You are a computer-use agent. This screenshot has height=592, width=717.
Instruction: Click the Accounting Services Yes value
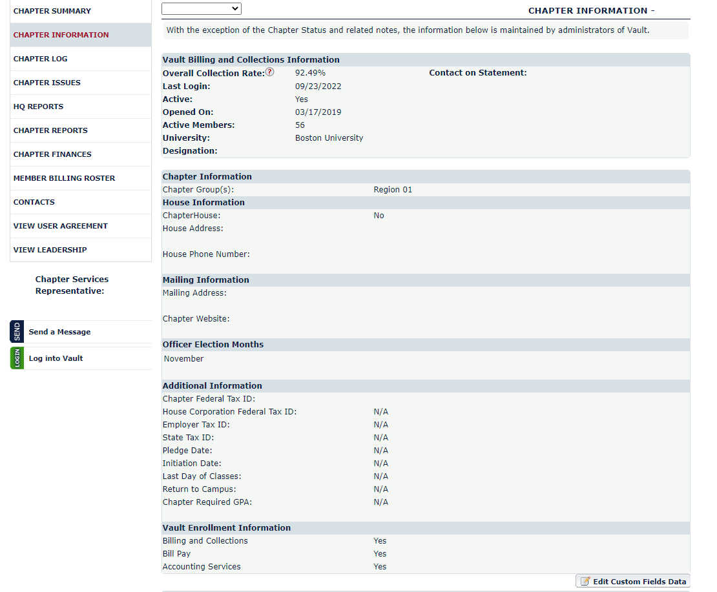click(x=380, y=566)
